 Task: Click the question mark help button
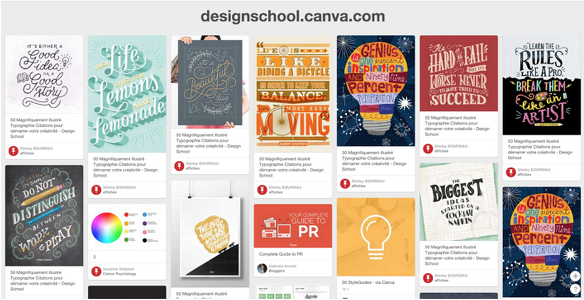click(575, 289)
